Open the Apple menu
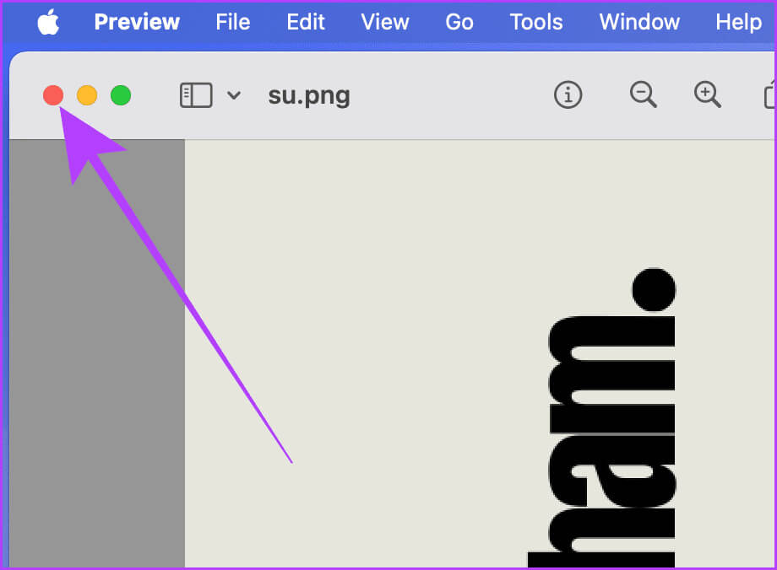Screen dimensions: 777x570 pos(48,22)
